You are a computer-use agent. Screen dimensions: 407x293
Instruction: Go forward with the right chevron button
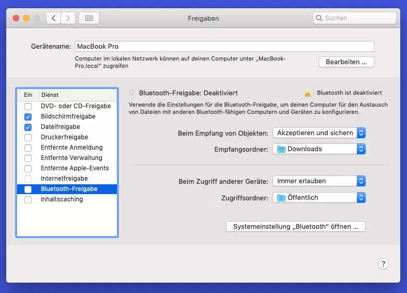point(68,18)
